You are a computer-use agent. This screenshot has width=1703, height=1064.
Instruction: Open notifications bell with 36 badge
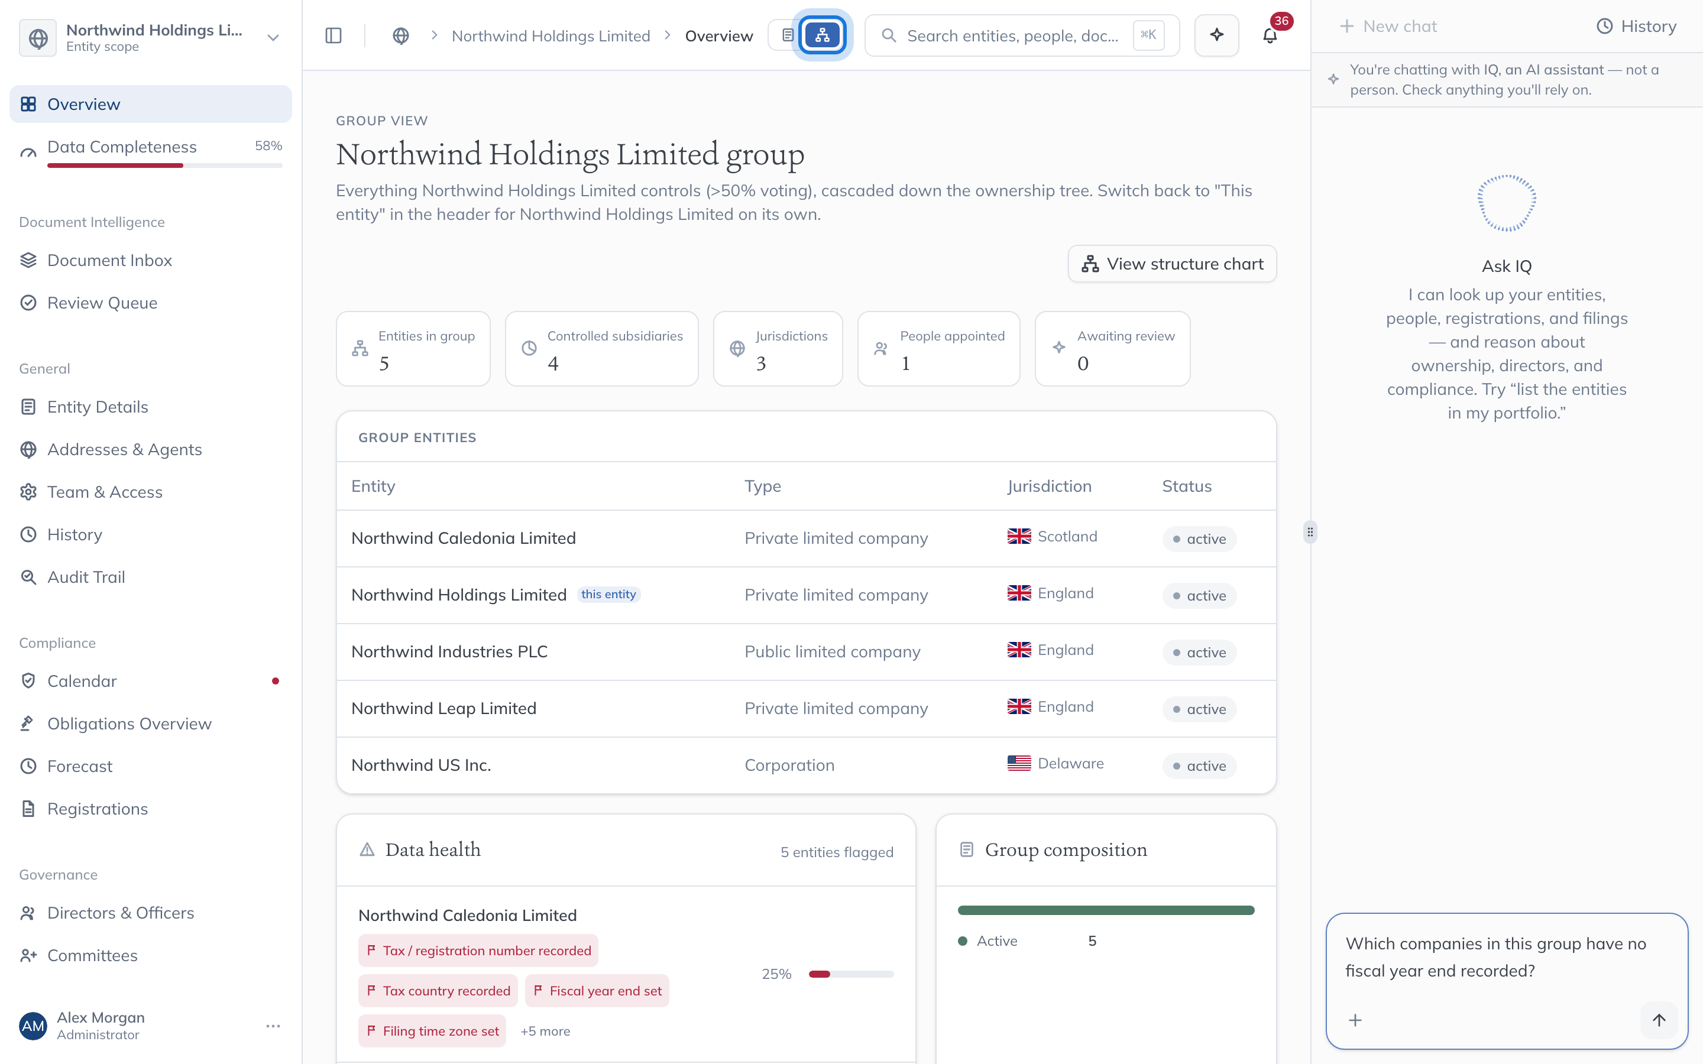(x=1270, y=35)
